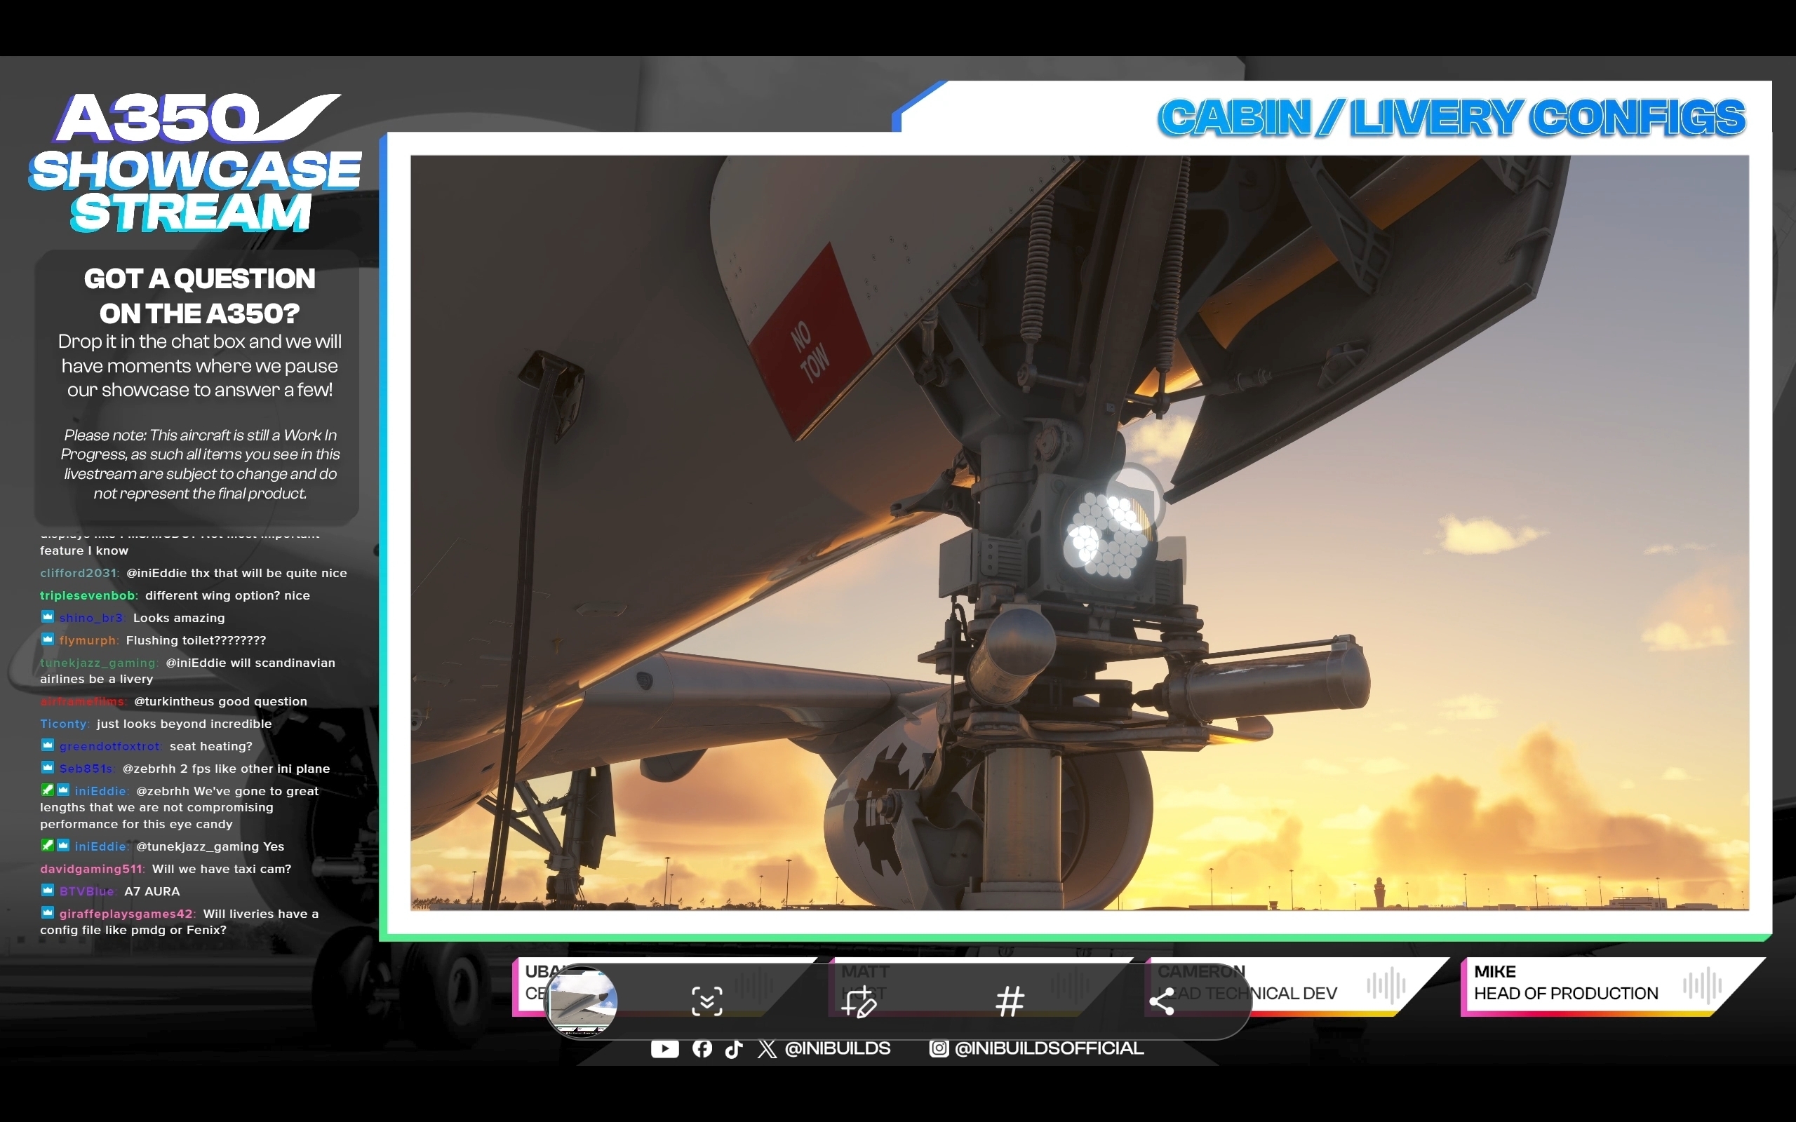The height and width of the screenshot is (1122, 1796).
Task: Select chat message 'seat heating?'
Action: tap(211, 747)
